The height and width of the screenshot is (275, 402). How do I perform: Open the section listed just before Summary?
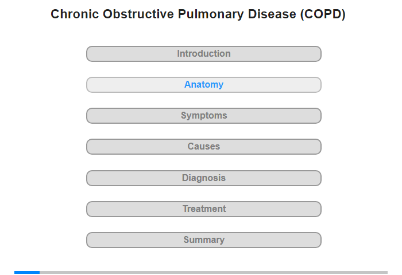[x=204, y=209]
